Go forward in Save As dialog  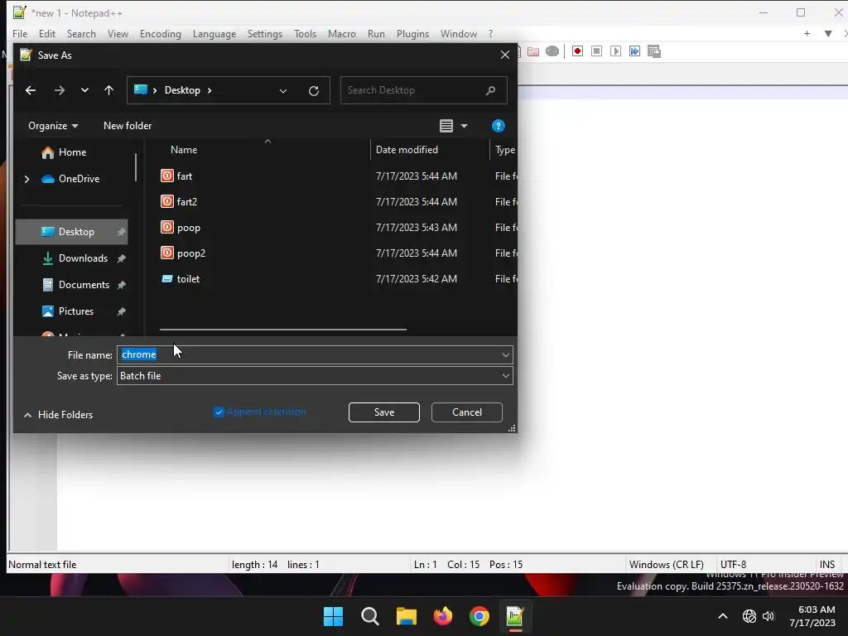click(x=60, y=90)
